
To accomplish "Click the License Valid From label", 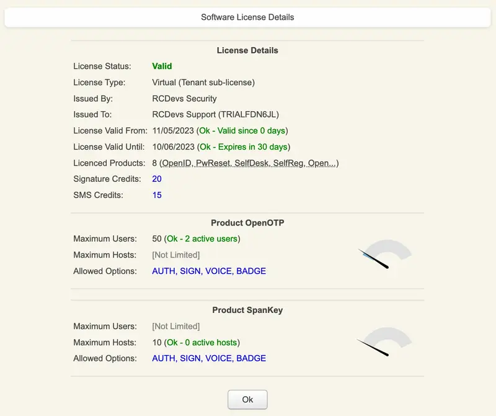I will (110, 130).
